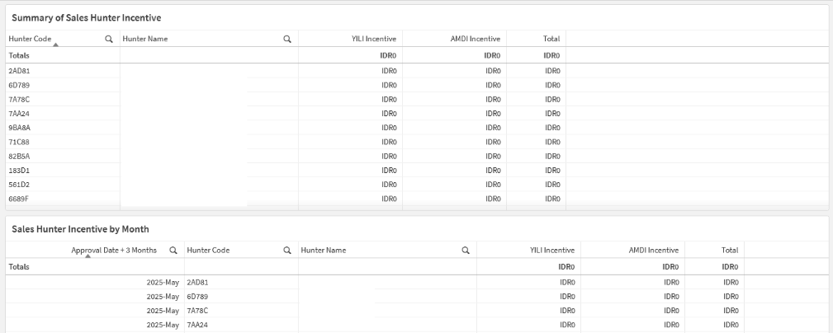This screenshot has width=833, height=333.
Task: Select Hunter Code 7AA24 in monthly table
Action: pos(197,325)
